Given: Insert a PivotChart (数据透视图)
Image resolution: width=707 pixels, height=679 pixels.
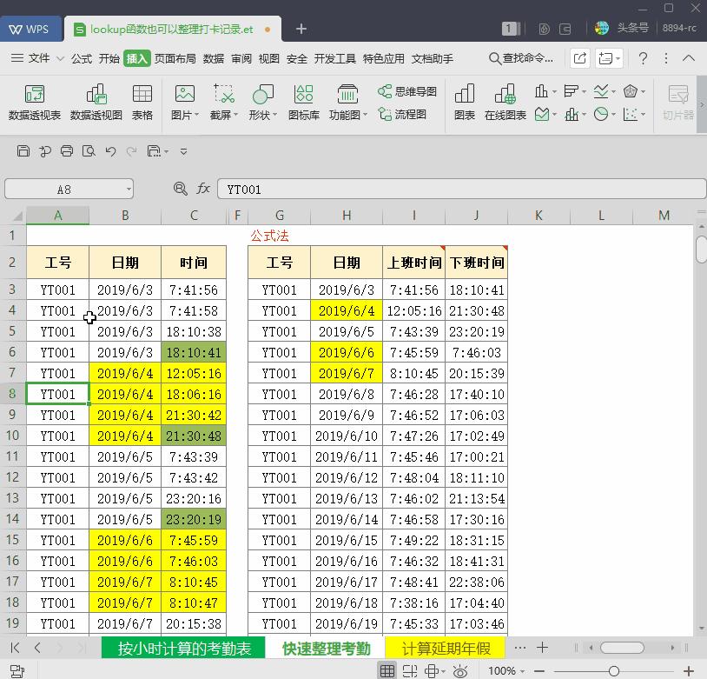Looking at the screenshot, I should pos(96,103).
